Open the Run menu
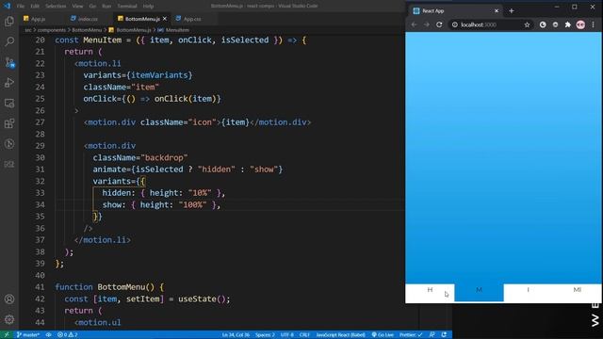The width and height of the screenshot is (603, 339). pyautogui.click(x=106, y=7)
